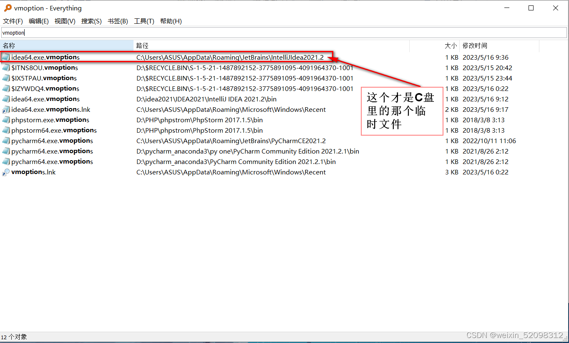Click file icon of pycharm64.exe.vmoptions in PyCharmCE2021.2
This screenshot has width=569, height=343.
coord(6,141)
